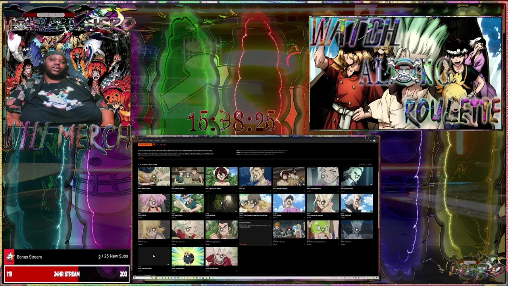Open the profile avatar menu
This screenshot has width=508, height=286.
pos(374,141)
